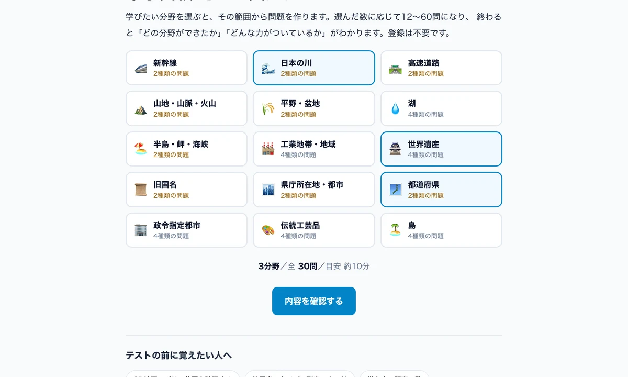The width and height of the screenshot is (628, 377).
Task: Toggle the 新幹線 category card
Action: 186,68
